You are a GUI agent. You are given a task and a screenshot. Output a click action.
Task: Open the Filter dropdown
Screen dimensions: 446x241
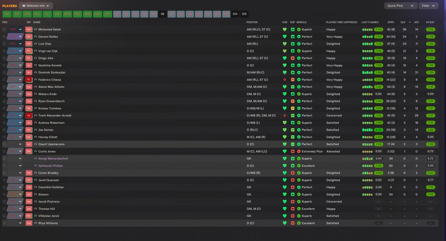[x=429, y=6]
